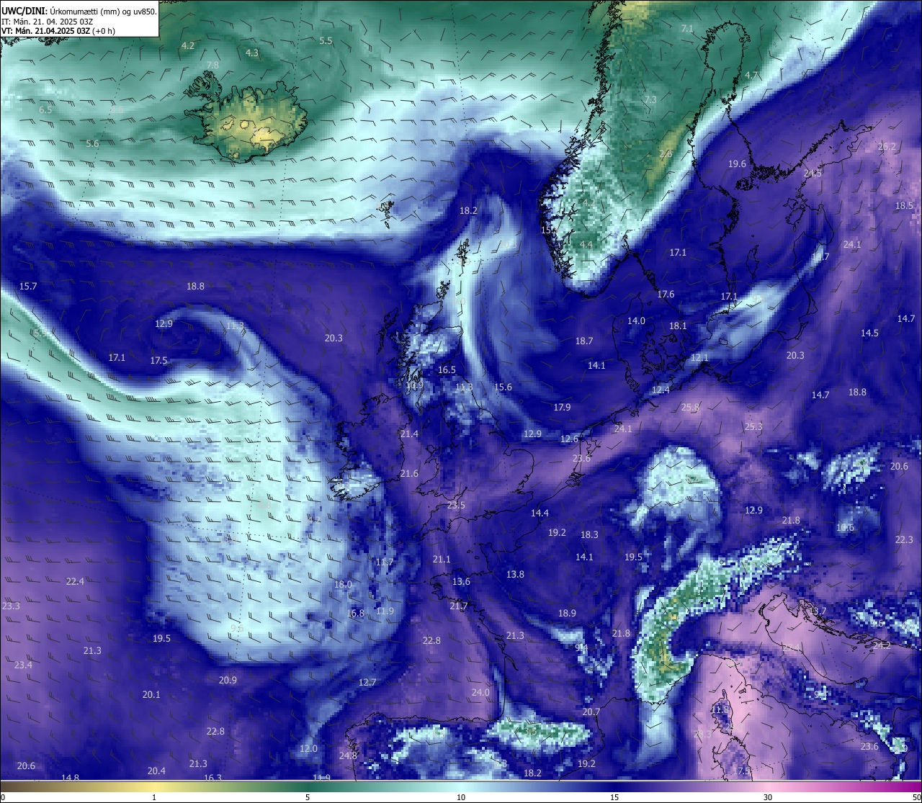Click the 15.7 value at the left edge

tap(28, 287)
